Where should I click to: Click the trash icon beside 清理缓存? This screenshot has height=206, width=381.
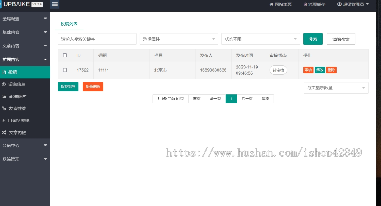tap(305, 4)
